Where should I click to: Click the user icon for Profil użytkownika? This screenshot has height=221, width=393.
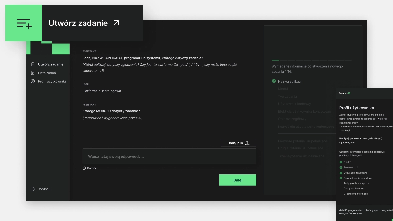(33, 81)
